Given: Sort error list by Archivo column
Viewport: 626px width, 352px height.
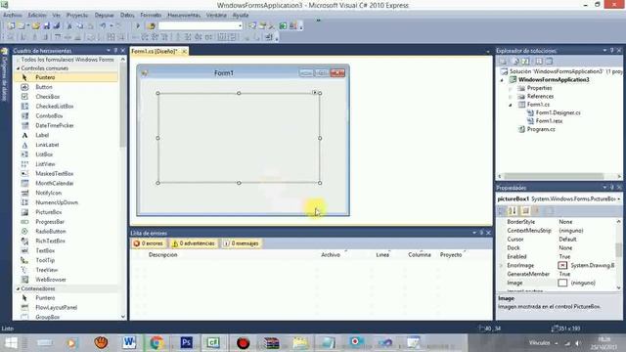Looking at the screenshot, I should 331,254.
